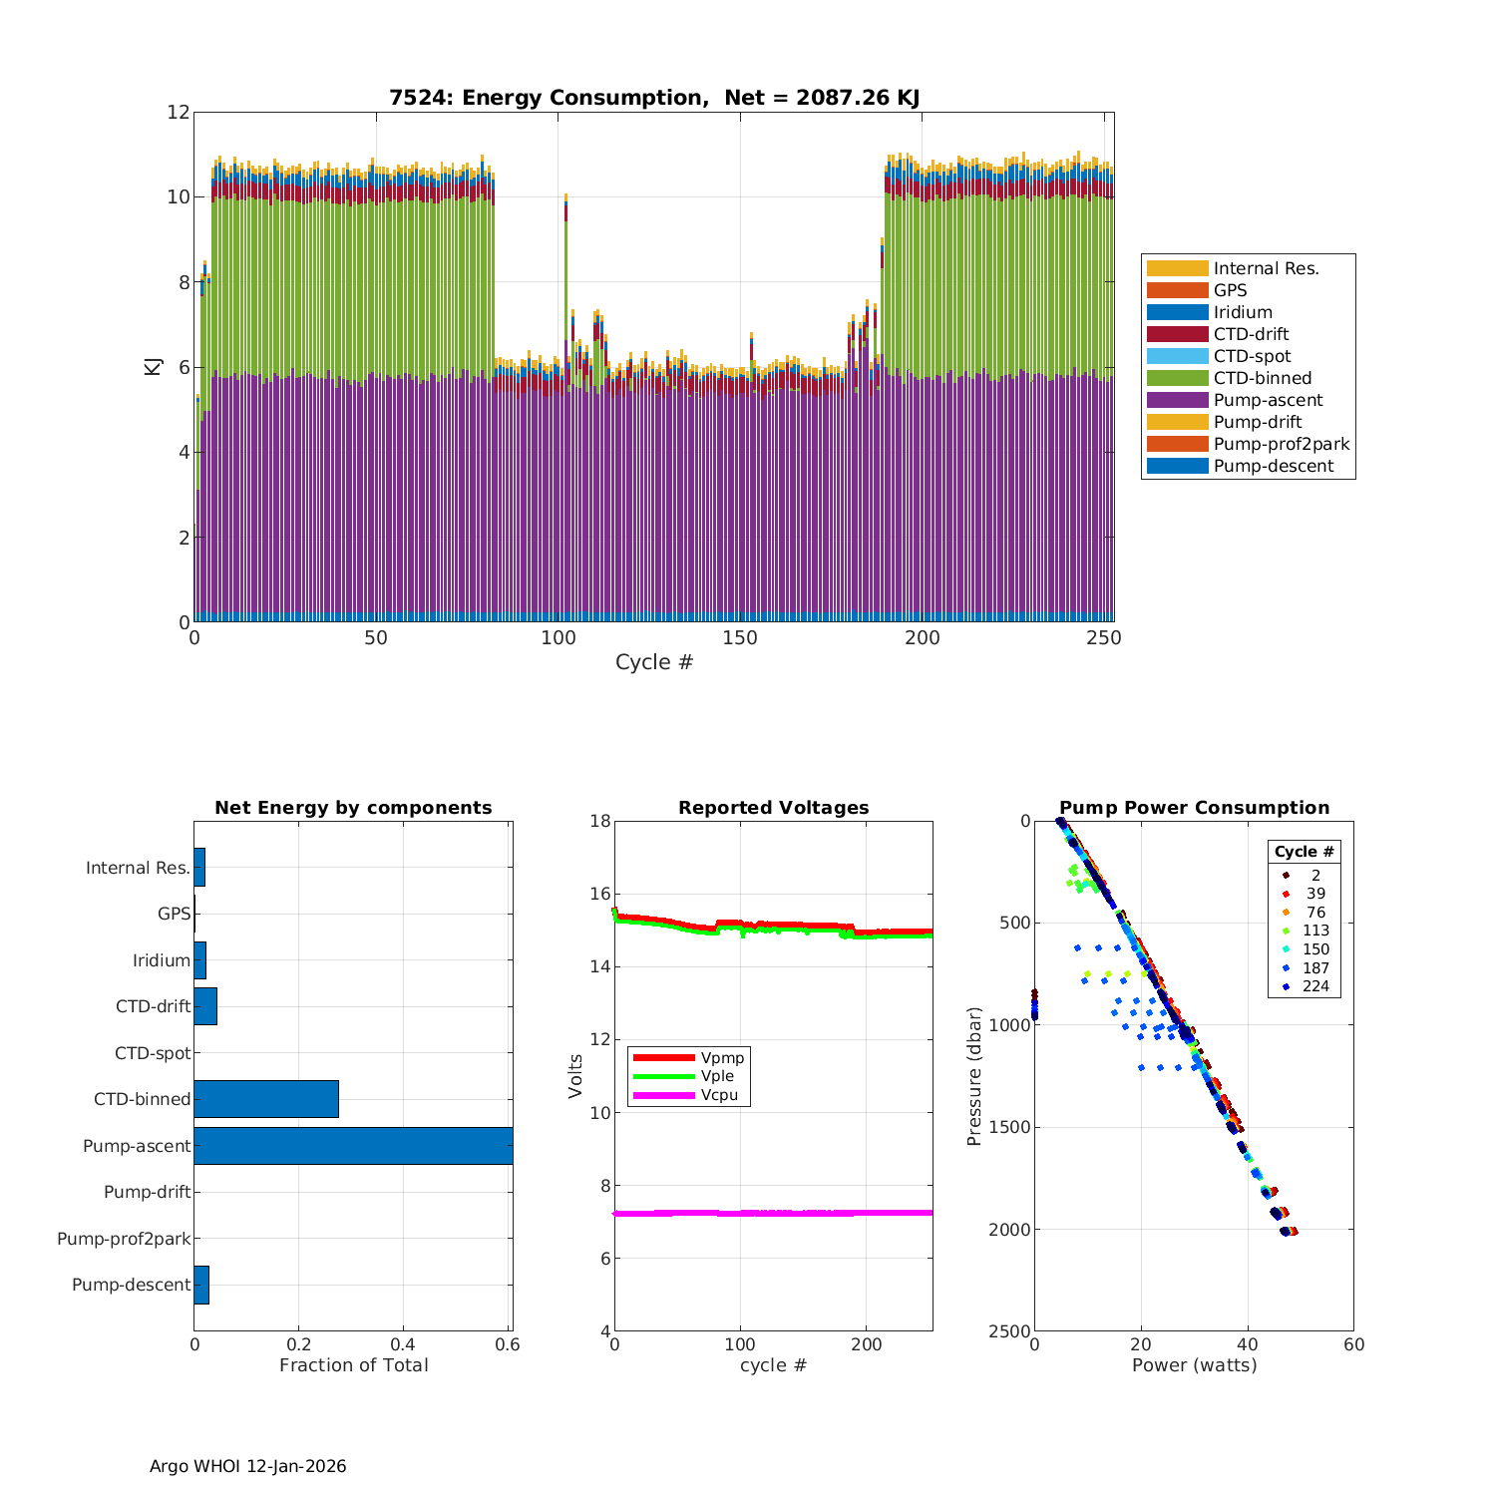
Task: Click the Reported Voltages plot title
Action: point(773,808)
